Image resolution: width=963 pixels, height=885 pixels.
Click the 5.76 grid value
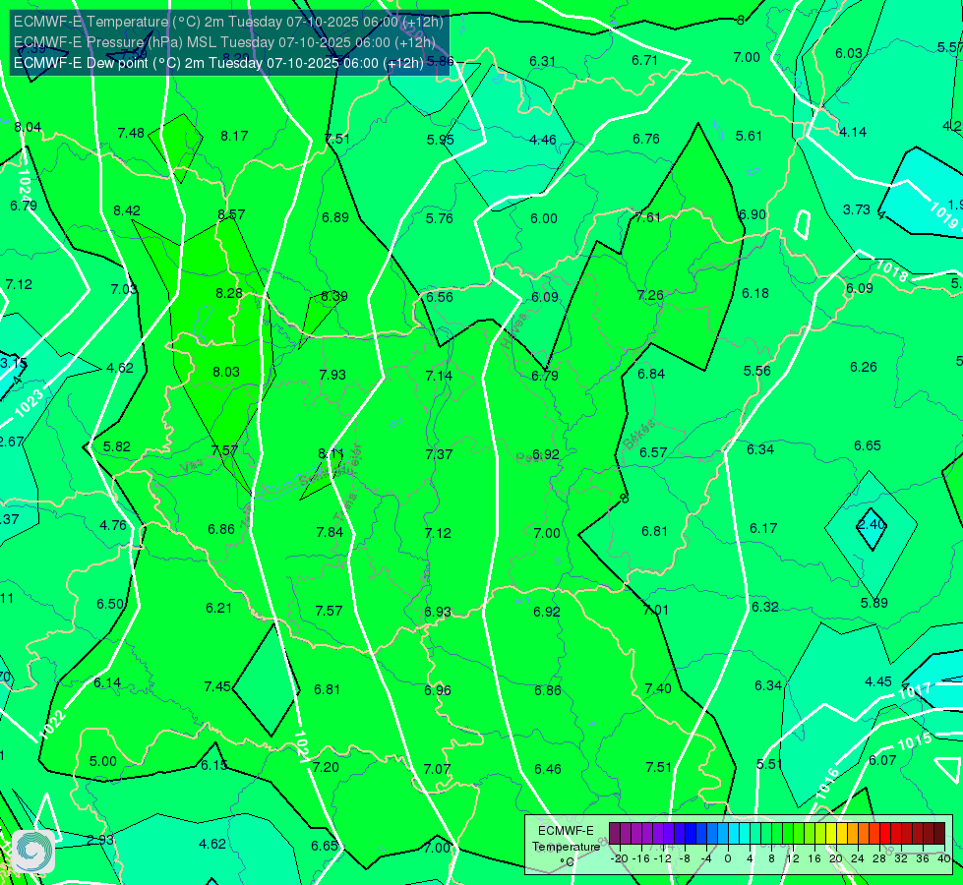pyautogui.click(x=439, y=218)
